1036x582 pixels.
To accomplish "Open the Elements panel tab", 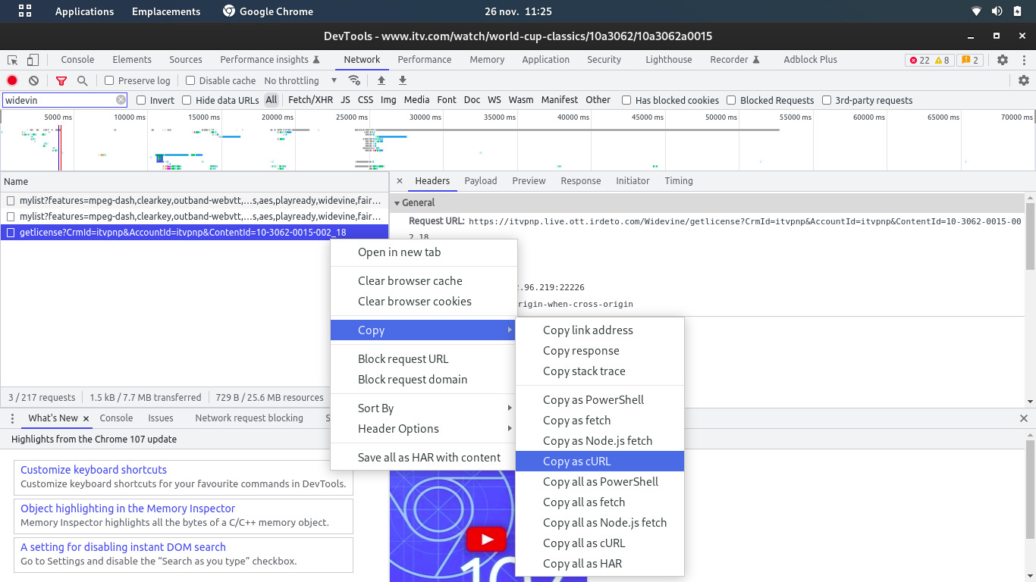I will [x=132, y=60].
